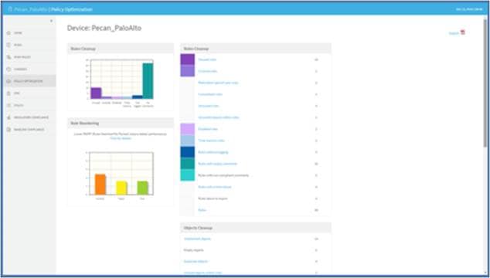Click the dark blue bar in Rules Cleanup chart
Image resolution: width=490 pixels, height=278 pixels.
(138, 97)
